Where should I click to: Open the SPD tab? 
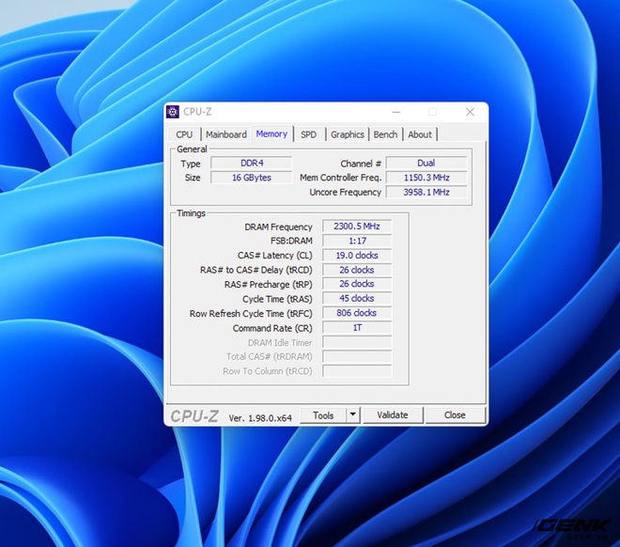[x=308, y=134]
